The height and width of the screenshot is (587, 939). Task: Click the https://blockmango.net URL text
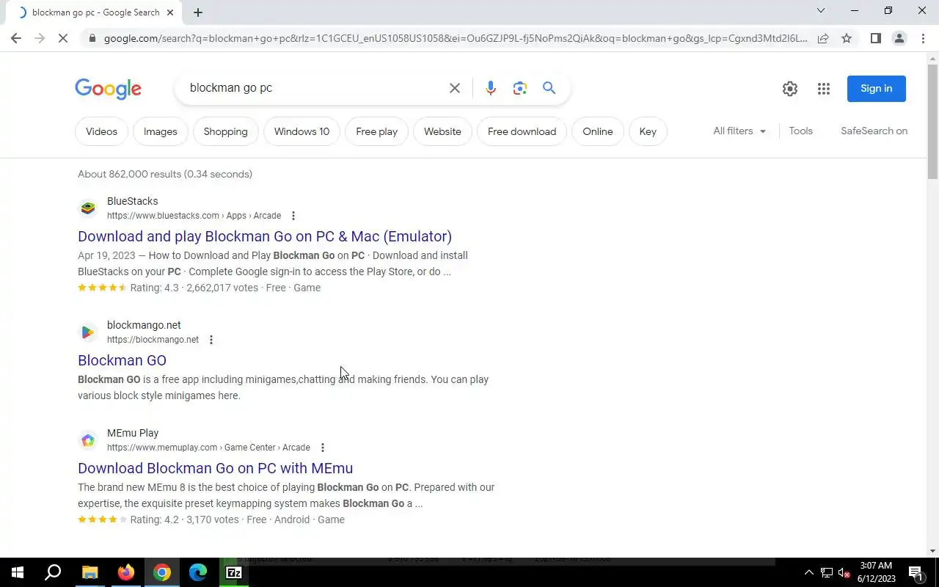[153, 340]
